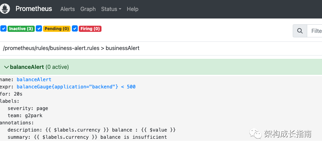The image size is (322, 148).
Task: Click the business-alert.rules group path
Action: (71, 48)
